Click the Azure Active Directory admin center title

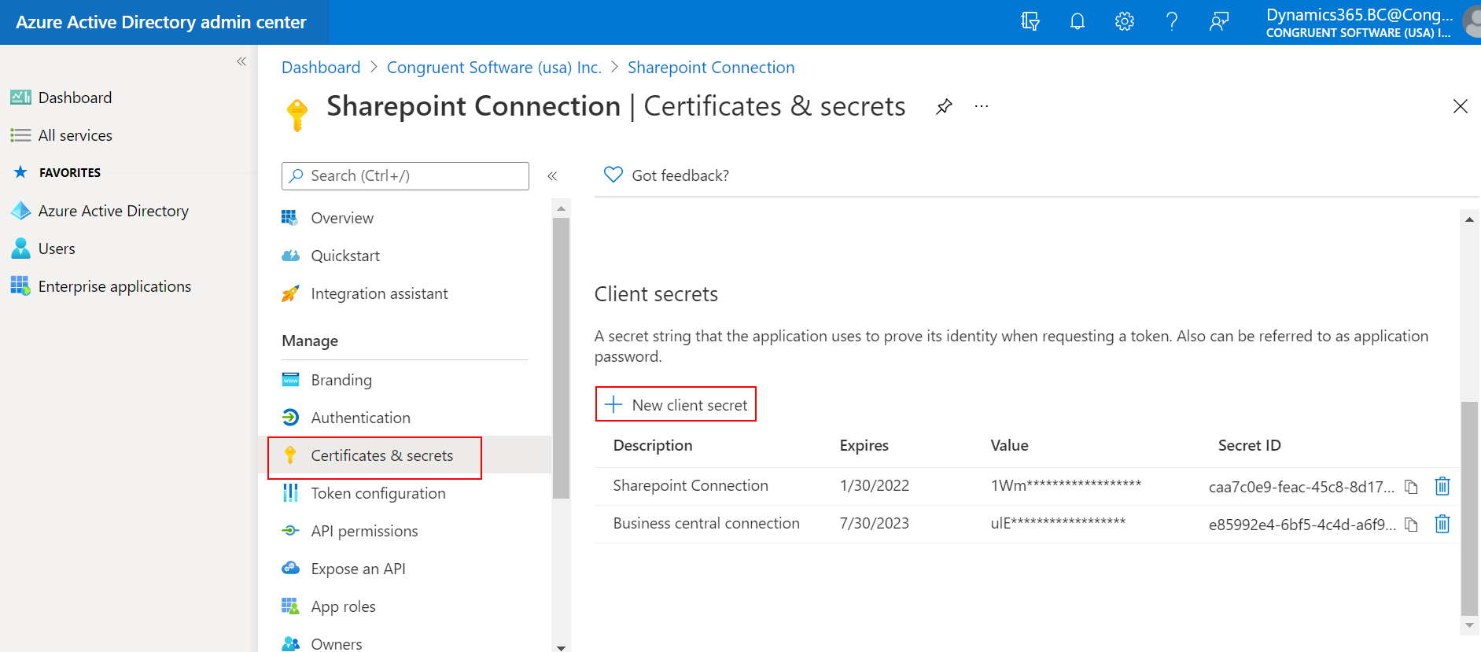point(161,22)
